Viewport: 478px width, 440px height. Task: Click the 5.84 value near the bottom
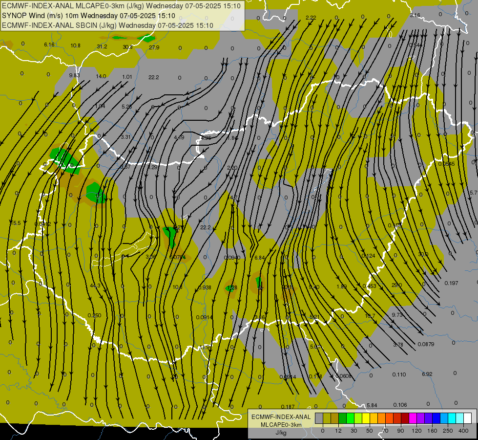coord(372,405)
